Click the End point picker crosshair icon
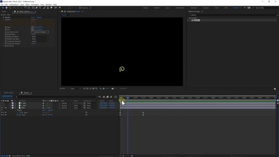Image resolution: width=279 pixels, height=157 pixels. (x=32, y=30)
